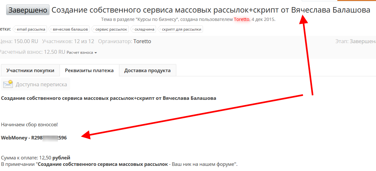Open organizer Toretto profile link
The width and height of the screenshot is (376, 171).
[142, 41]
